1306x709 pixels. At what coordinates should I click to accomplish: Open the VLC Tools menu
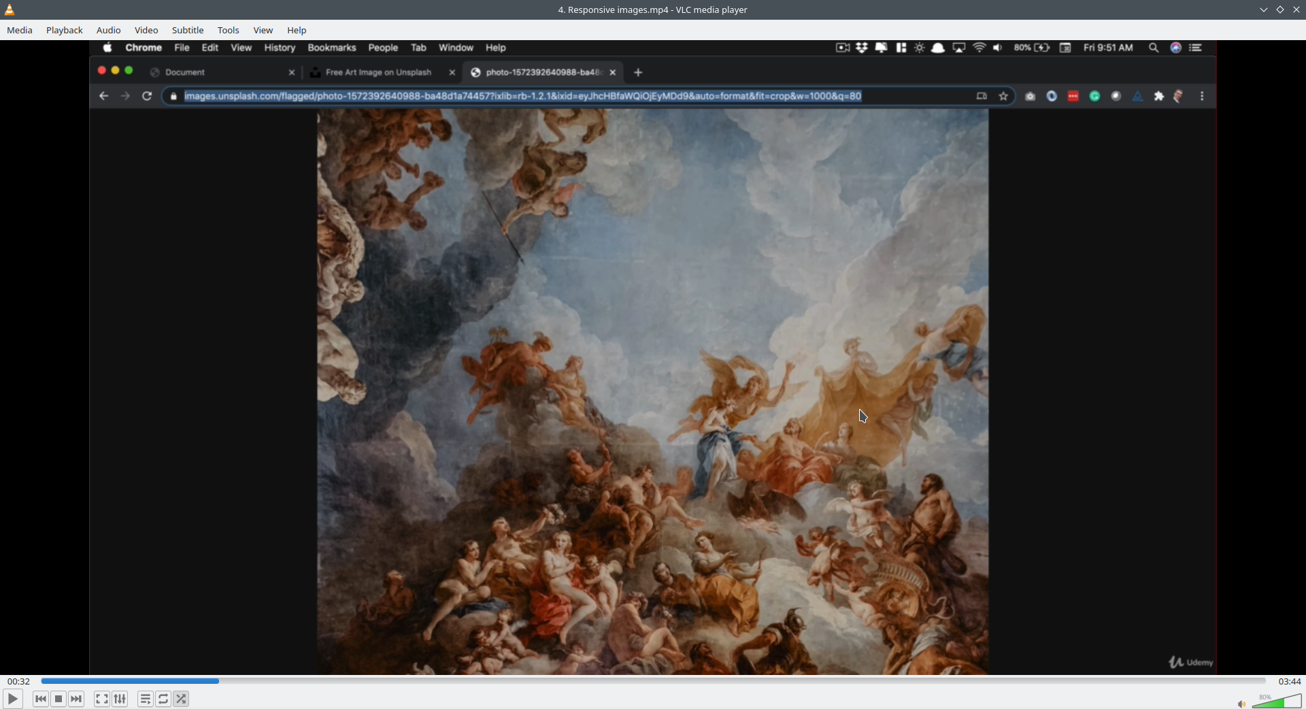click(229, 30)
